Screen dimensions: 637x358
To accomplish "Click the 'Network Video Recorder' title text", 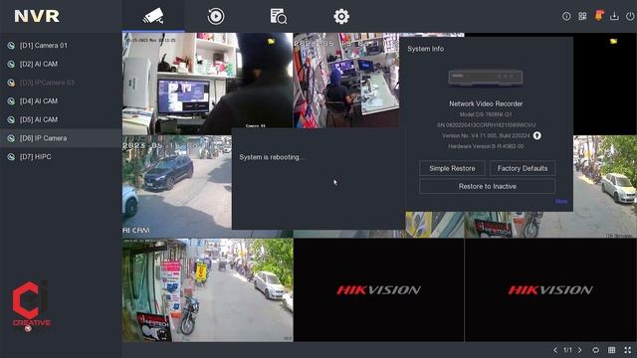I will click(486, 103).
